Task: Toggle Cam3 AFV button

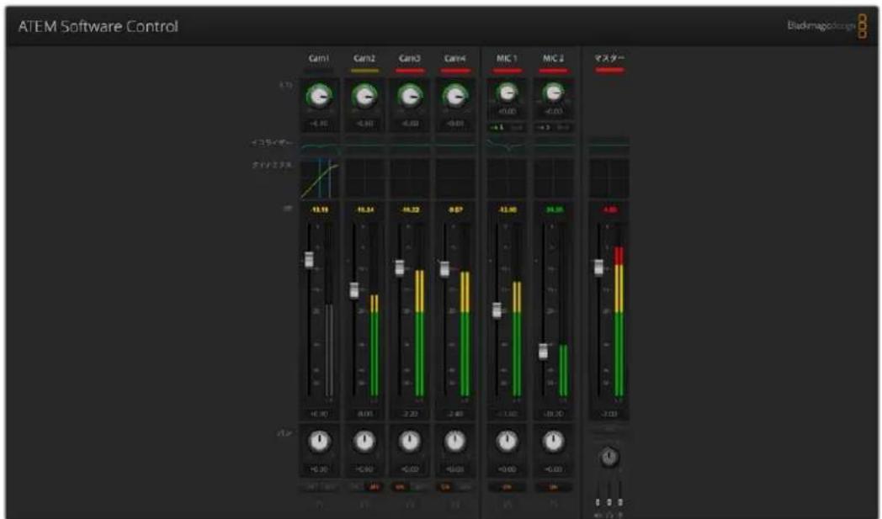Action: click(419, 487)
